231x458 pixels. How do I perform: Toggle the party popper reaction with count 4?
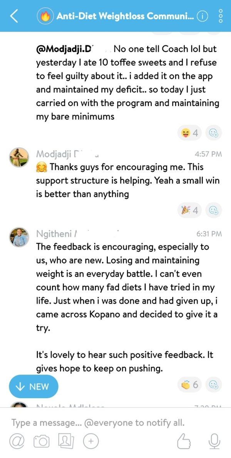click(x=189, y=210)
